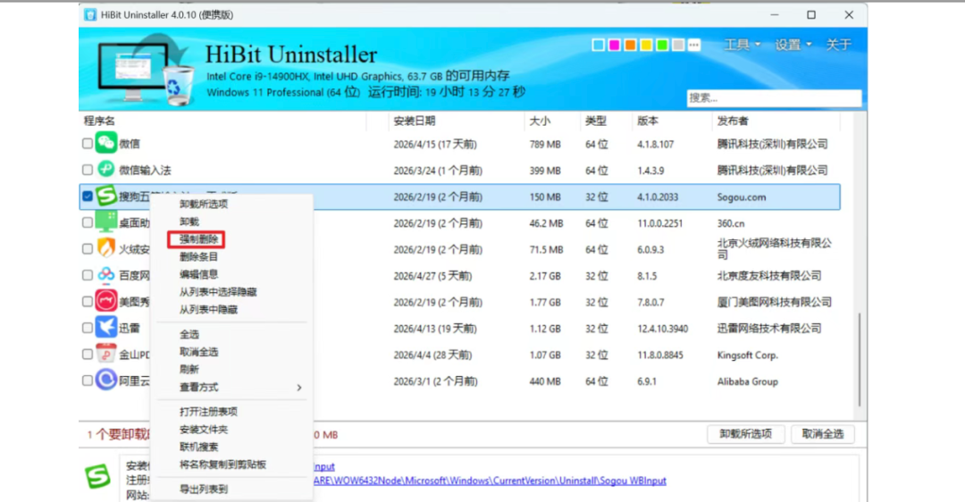Open the 工具 dropdown menu
This screenshot has height=502, width=965.
[x=743, y=45]
